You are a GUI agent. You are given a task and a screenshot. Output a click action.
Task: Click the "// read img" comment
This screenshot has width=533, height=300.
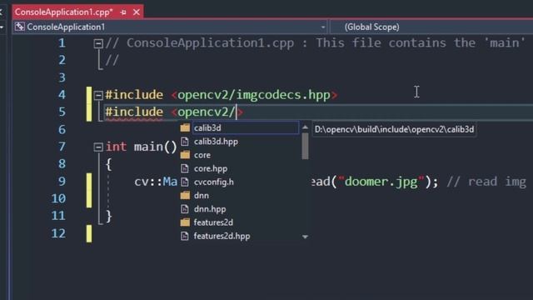486,182
